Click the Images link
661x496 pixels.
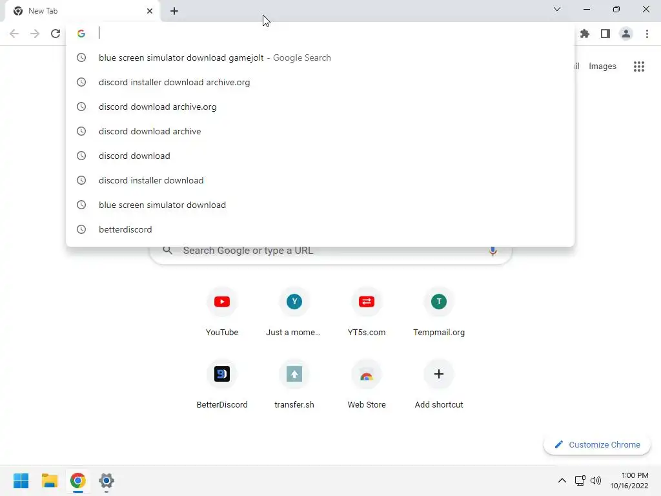602,67
